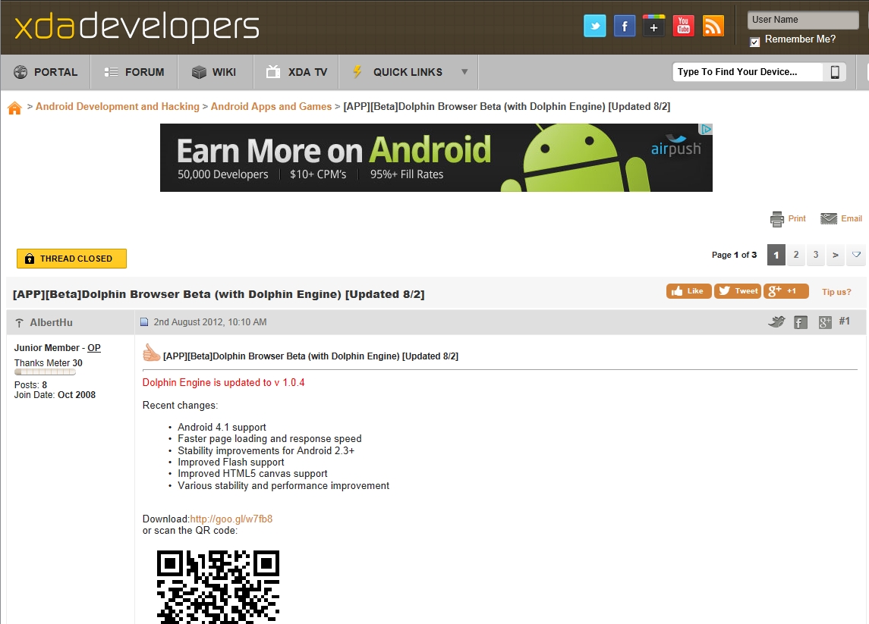Select current page 1 button
This screenshot has height=624, width=869.
click(x=776, y=255)
